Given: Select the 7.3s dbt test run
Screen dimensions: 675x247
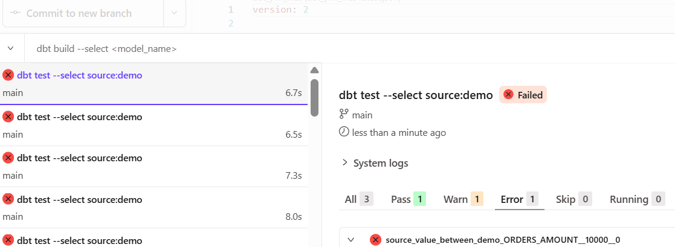Looking at the screenshot, I should (x=153, y=167).
